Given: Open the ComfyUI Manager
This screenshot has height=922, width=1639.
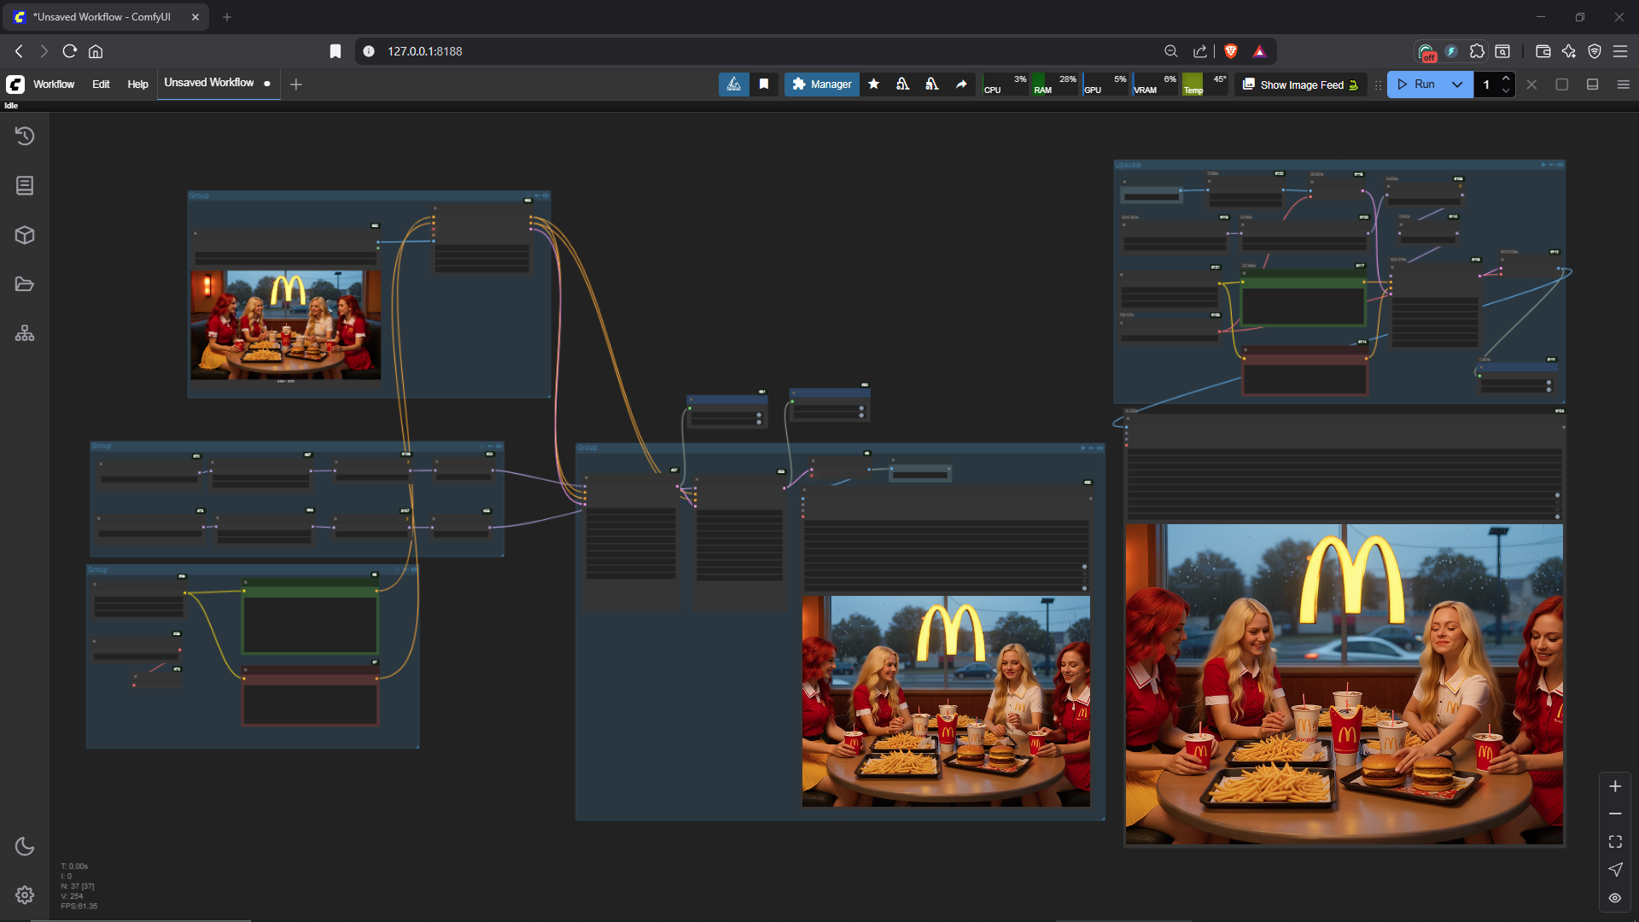Looking at the screenshot, I should click(822, 84).
